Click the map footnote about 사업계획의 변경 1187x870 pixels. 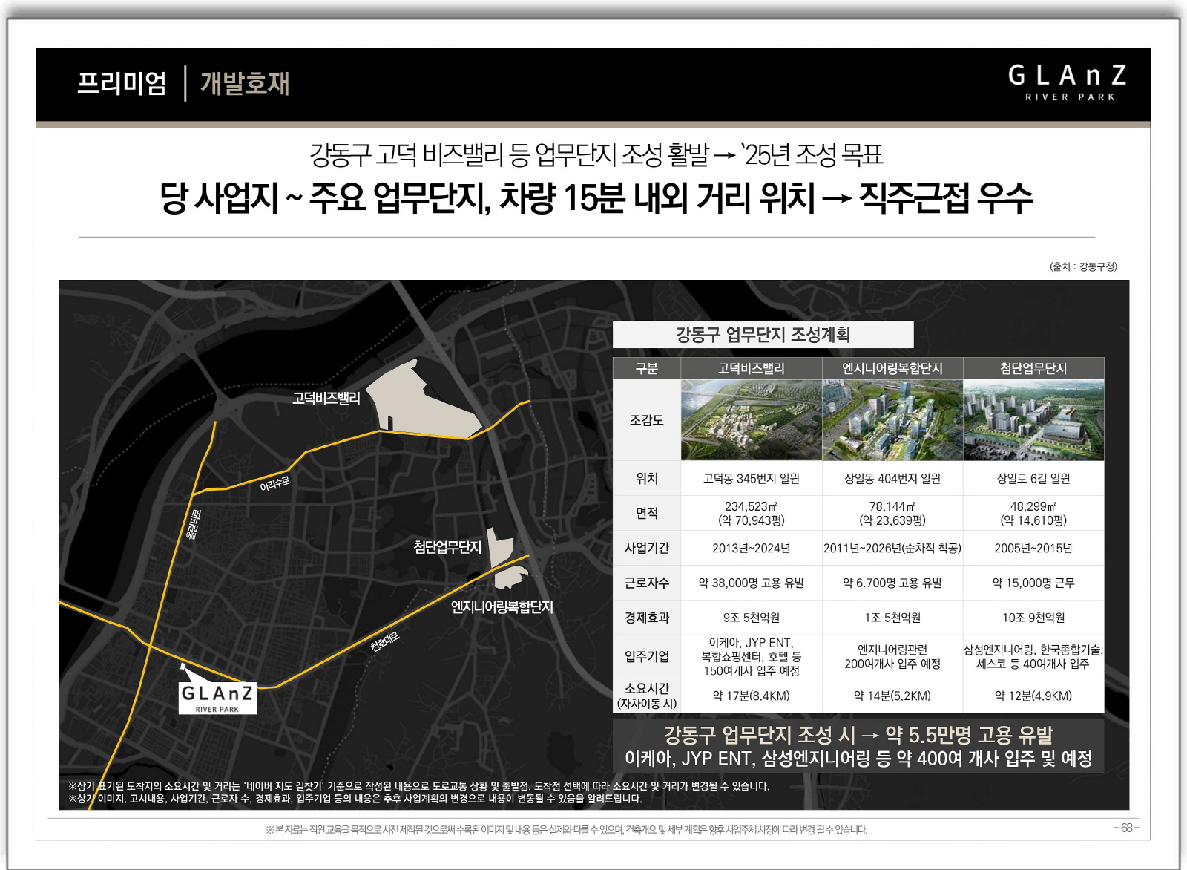[x=355, y=799]
